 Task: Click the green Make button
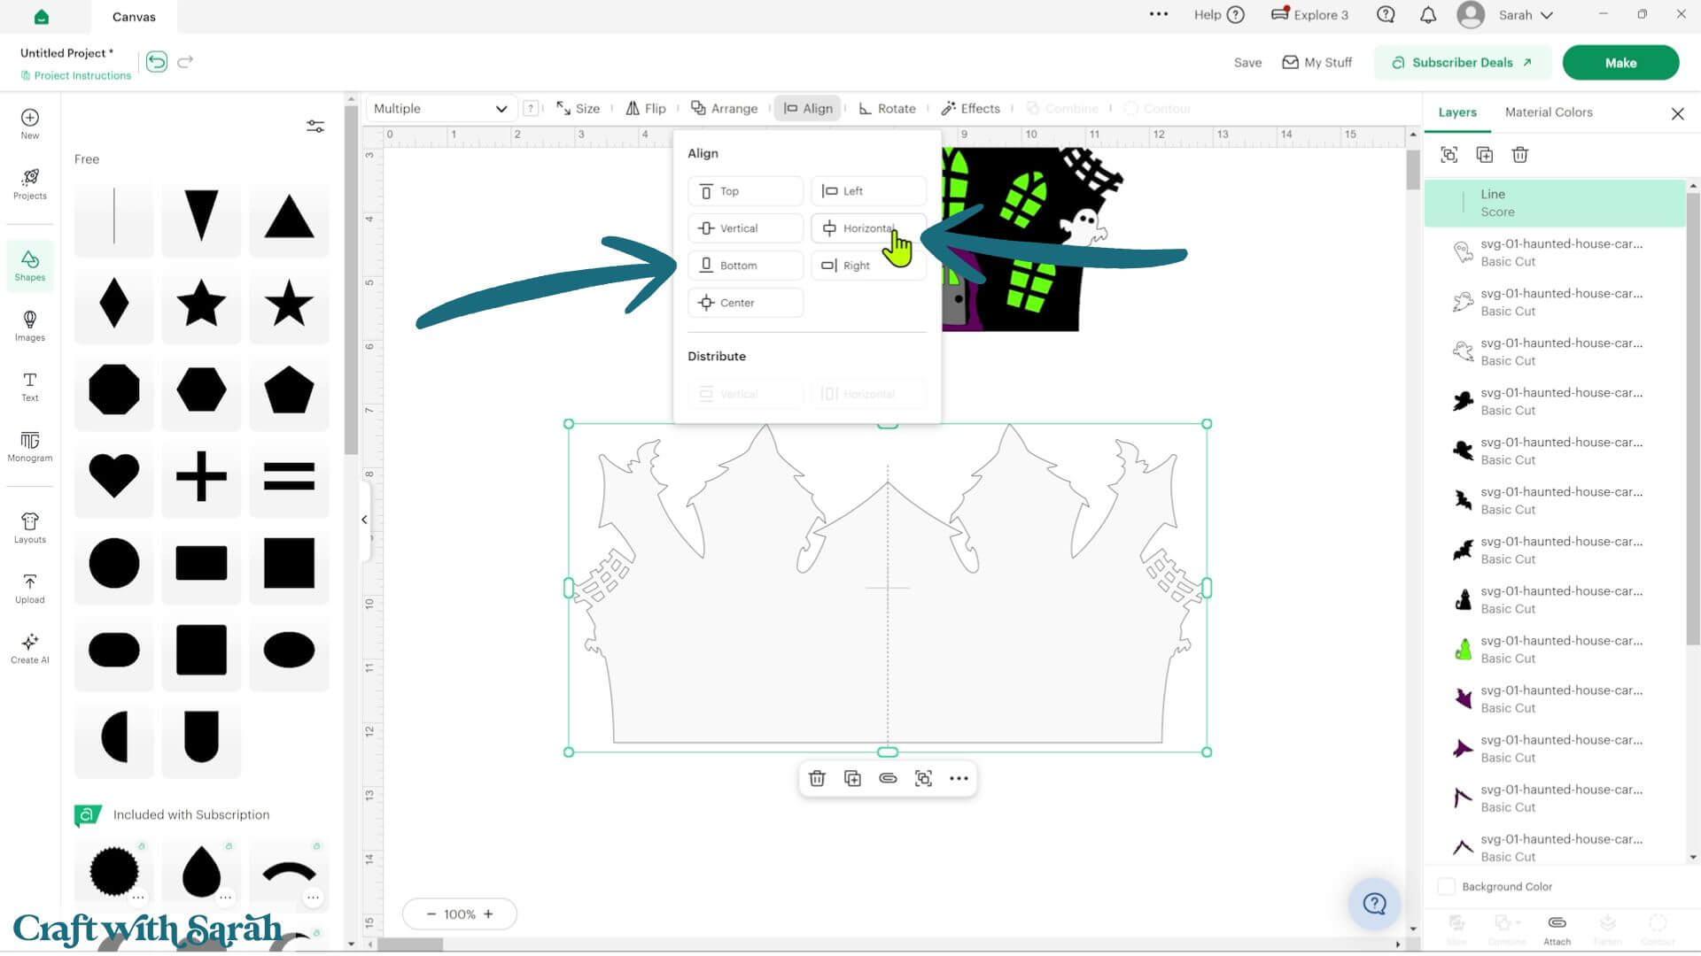[1620, 63]
